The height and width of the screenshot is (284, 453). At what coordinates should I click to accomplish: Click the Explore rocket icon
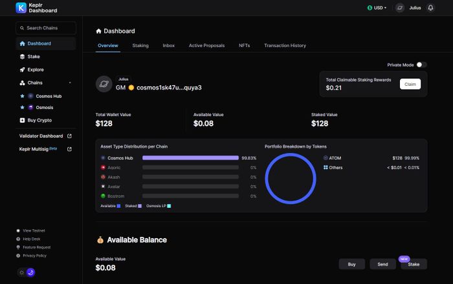point(22,70)
